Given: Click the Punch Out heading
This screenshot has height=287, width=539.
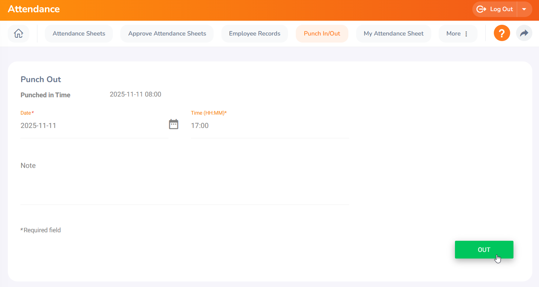Looking at the screenshot, I should click(41, 80).
